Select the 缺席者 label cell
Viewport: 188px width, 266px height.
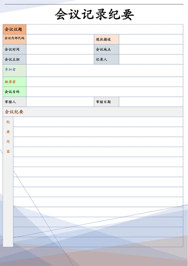[x=15, y=82]
